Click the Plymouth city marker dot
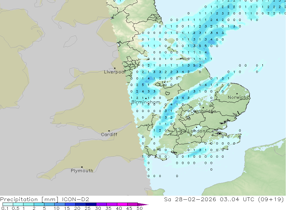The width and height of the screenshot is (286, 210). pyautogui.click(x=82, y=167)
